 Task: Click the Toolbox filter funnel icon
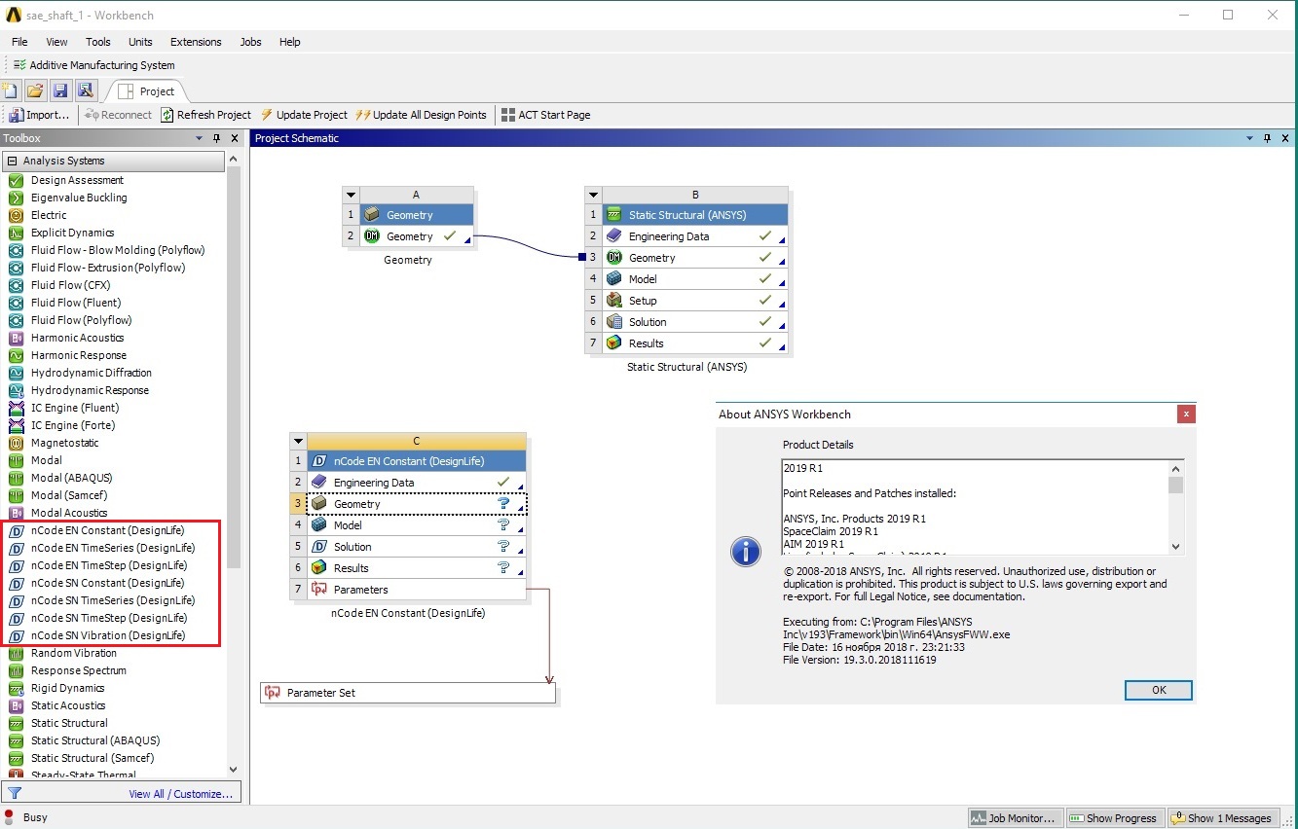15,793
